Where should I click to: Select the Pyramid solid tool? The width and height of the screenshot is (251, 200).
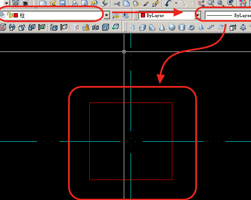click(x=201, y=27)
